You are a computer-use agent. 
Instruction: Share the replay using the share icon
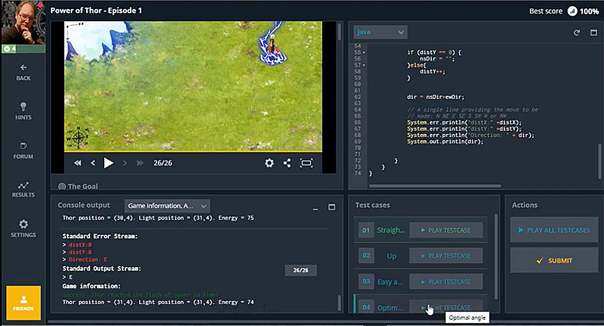(x=287, y=162)
